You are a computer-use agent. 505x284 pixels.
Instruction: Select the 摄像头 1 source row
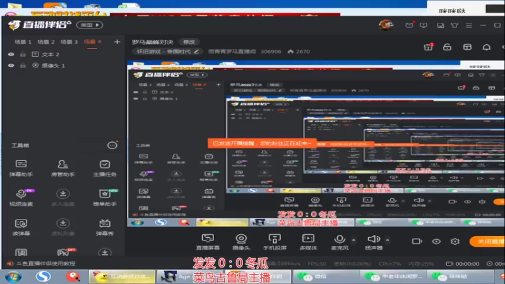point(64,66)
